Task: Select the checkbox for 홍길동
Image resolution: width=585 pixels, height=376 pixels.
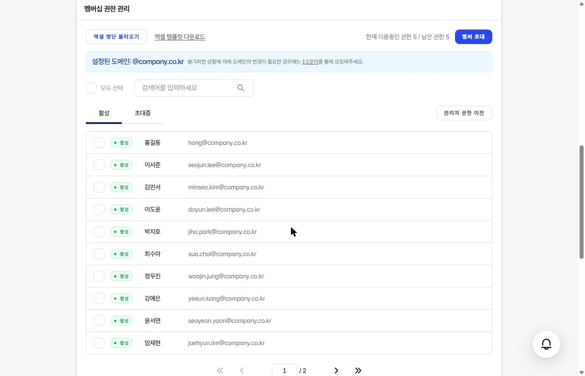Action: (99, 143)
